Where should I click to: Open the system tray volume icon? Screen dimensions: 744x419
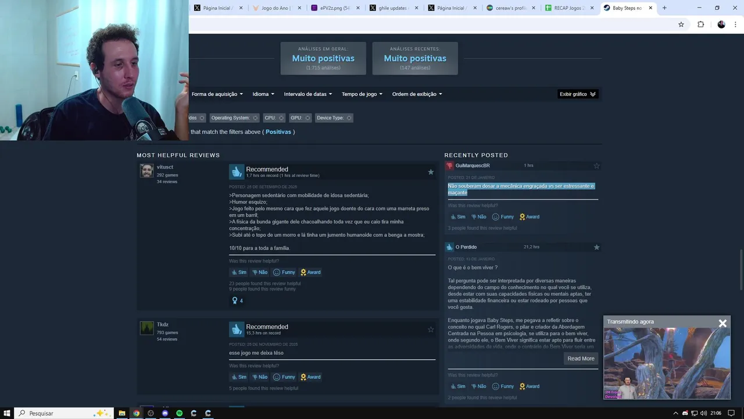click(x=703, y=413)
